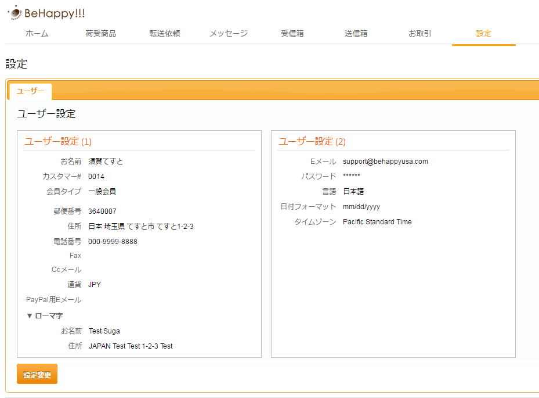Image resolution: width=539 pixels, height=398 pixels.
Task: Open the お取引 tab
Action: [x=419, y=34]
